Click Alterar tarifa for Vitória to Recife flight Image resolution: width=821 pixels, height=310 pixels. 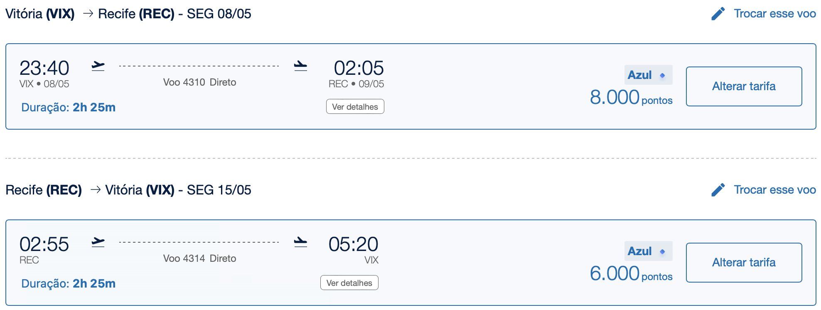[744, 86]
